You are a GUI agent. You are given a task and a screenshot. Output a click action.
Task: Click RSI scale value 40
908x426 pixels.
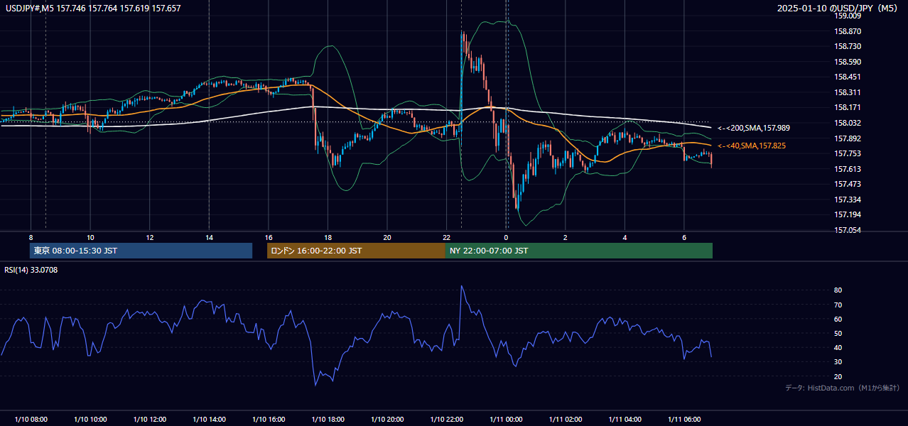[x=838, y=347]
